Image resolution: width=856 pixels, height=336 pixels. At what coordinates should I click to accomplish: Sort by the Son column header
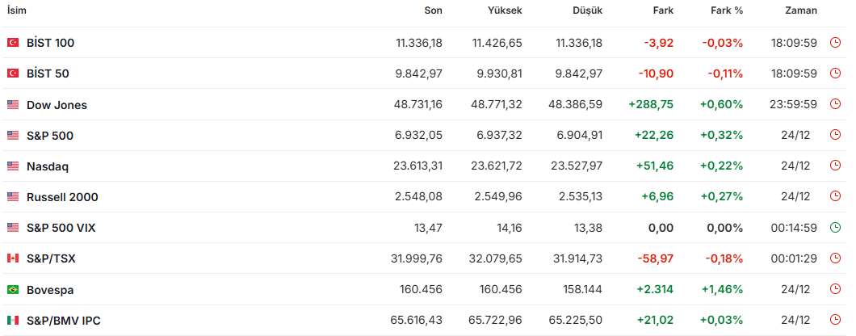coord(433,10)
